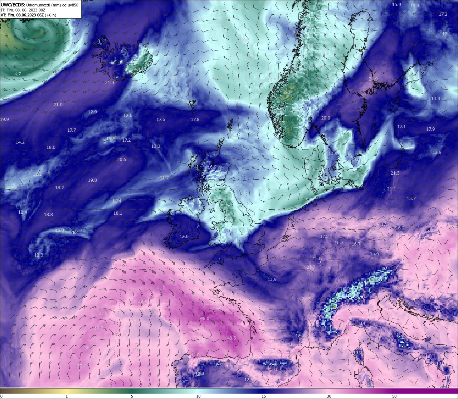Click the 1 label on the color scale

tap(67, 396)
